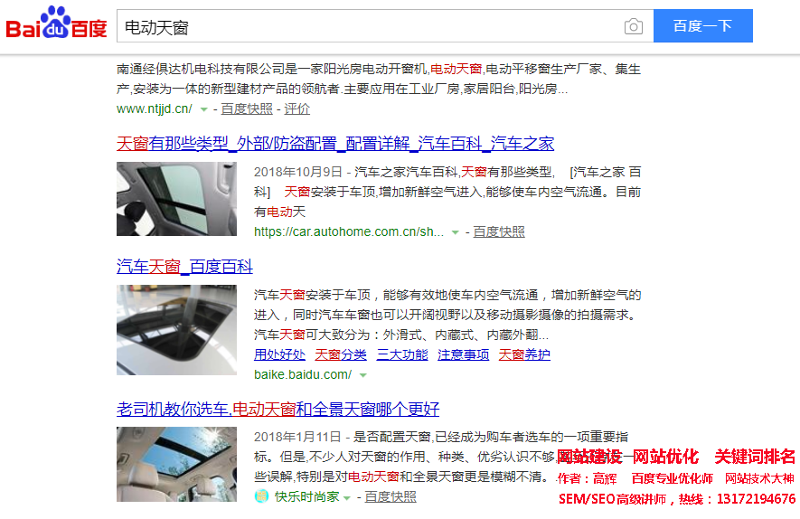Expand dropdown arrow after car.autohome.com.cn URL
The image size is (800, 519).
click(x=456, y=232)
